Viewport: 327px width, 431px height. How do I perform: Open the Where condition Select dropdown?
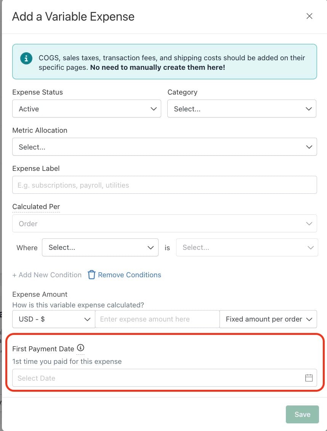(100, 248)
